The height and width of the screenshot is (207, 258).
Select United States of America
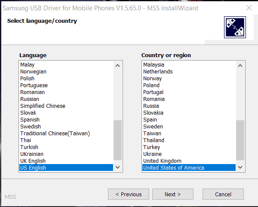pyautogui.click(x=189, y=168)
